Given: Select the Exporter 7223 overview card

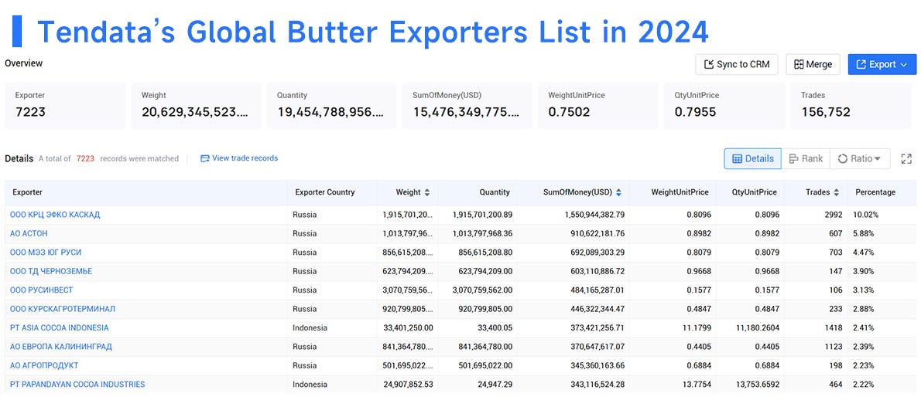Looking at the screenshot, I should pyautogui.click(x=65, y=106).
